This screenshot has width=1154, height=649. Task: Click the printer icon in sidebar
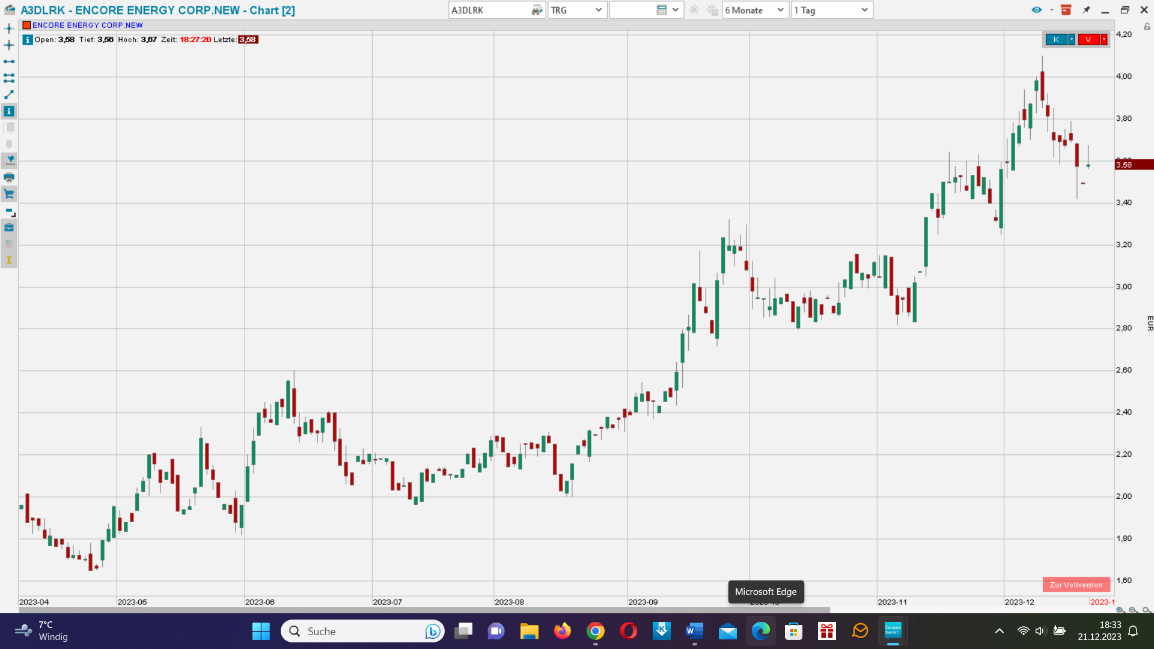(9, 177)
